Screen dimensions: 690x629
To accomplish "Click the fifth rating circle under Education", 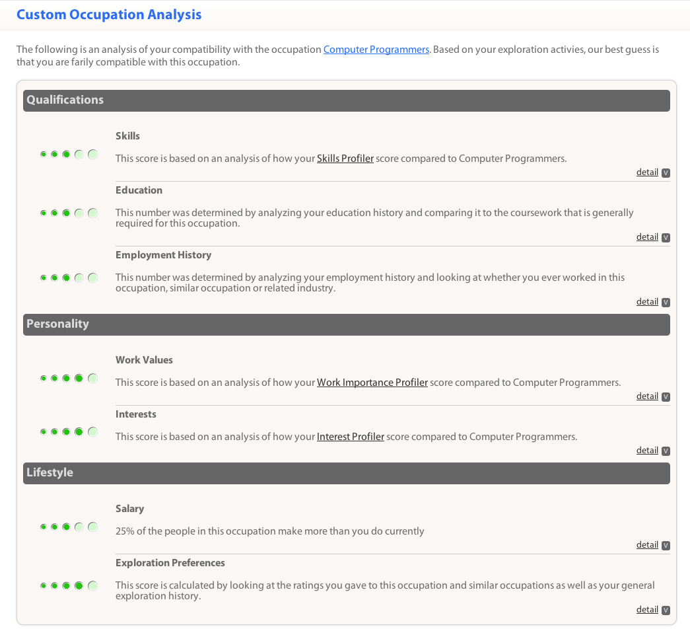I will click(92, 212).
